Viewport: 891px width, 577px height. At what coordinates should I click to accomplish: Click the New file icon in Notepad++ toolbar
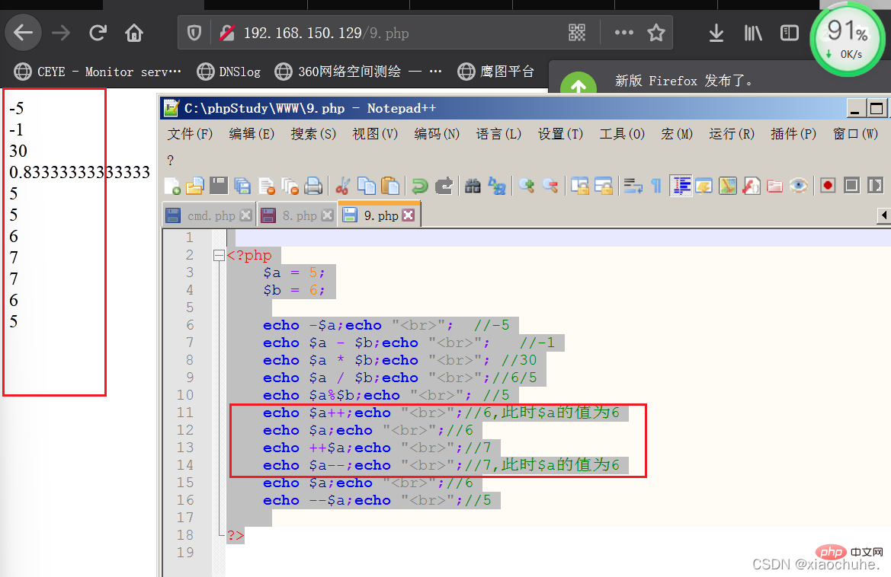pyautogui.click(x=172, y=186)
